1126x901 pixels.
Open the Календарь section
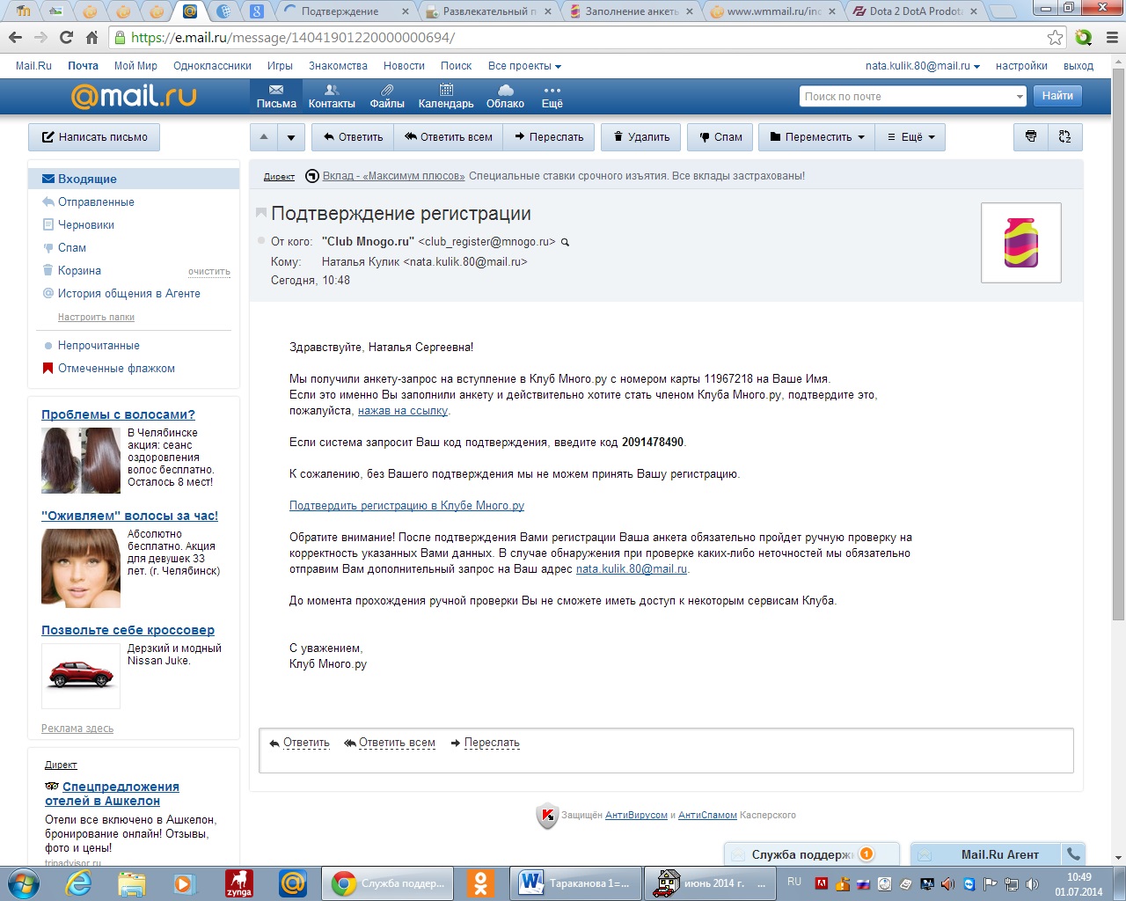pyautogui.click(x=446, y=96)
